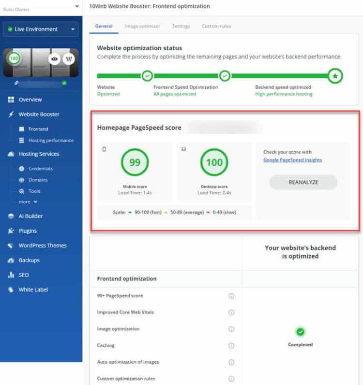The image size is (363, 385).
Task: Show info for Auto optimization of images
Action: point(231,362)
